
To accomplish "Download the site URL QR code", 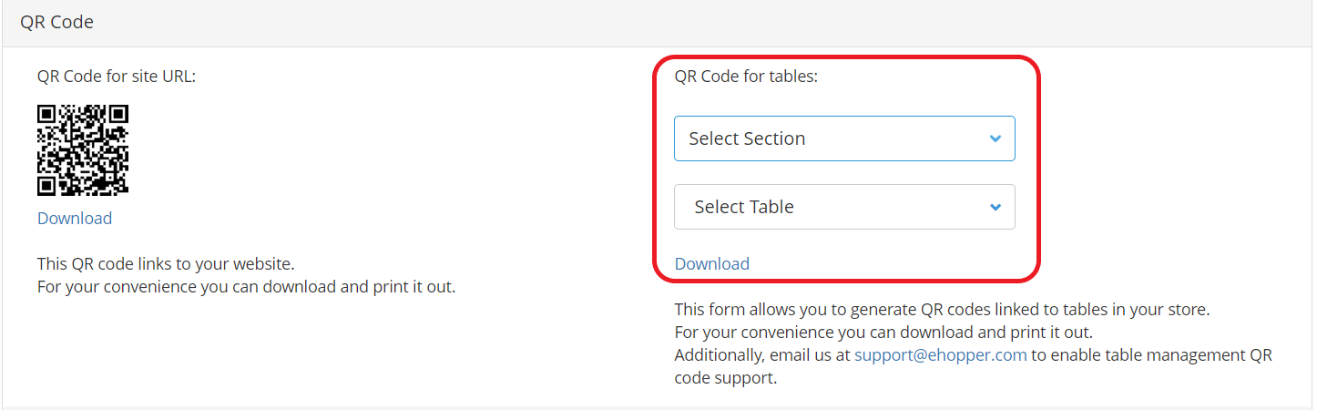I will click(75, 218).
